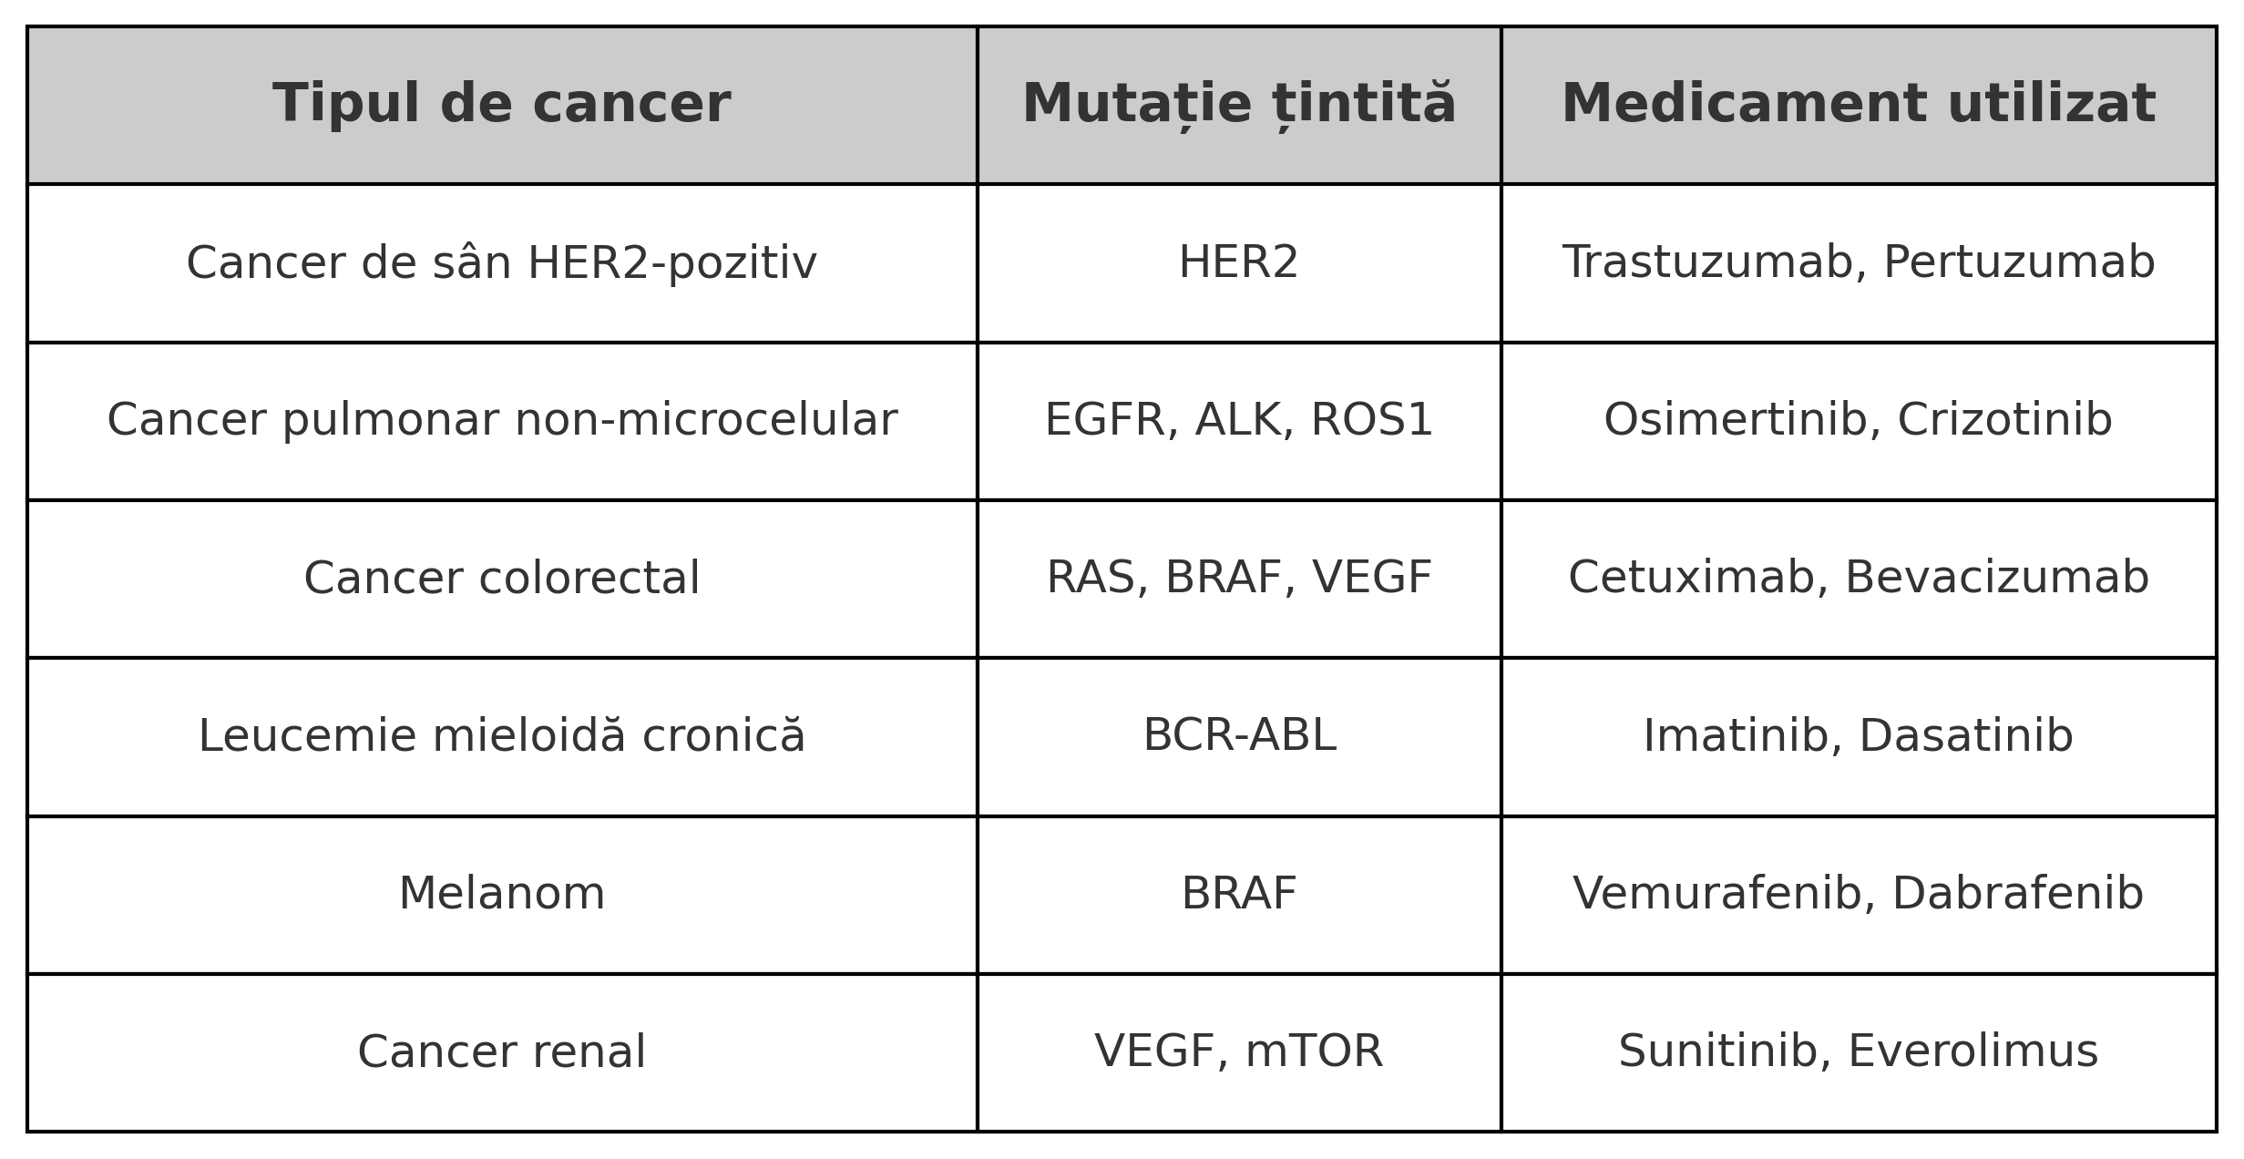
Task: Select the 'BCR-ABL' mutation cell
Action: click(1238, 735)
